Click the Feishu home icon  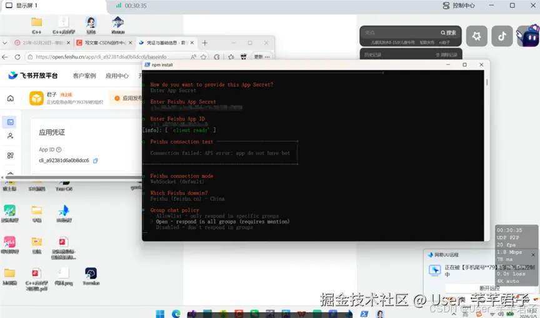[x=11, y=98]
